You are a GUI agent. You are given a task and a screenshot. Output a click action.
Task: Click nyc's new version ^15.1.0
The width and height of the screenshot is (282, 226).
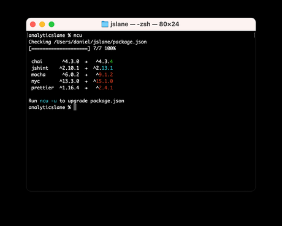click(x=103, y=81)
